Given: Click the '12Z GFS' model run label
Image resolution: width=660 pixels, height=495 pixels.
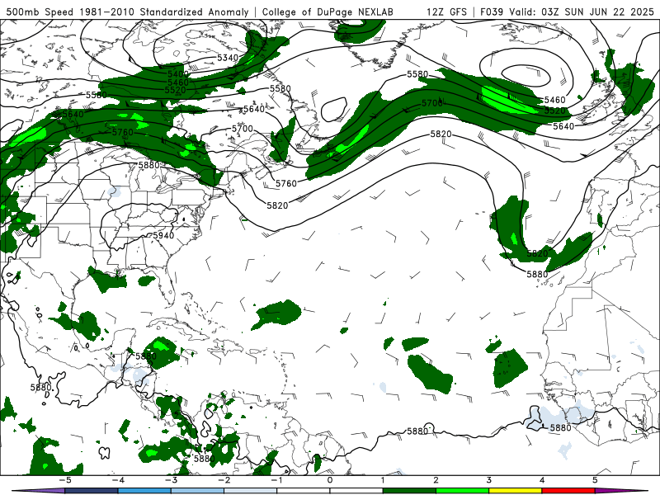Looking at the screenshot, I should click(x=446, y=12).
